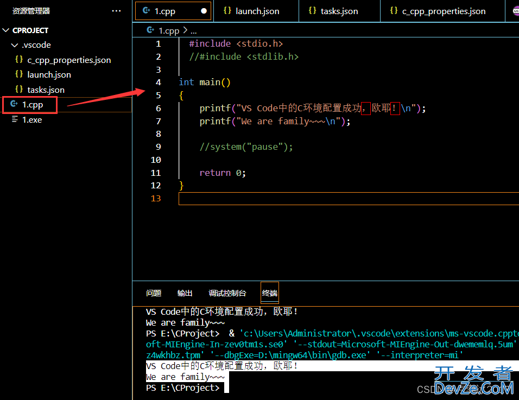Viewport: 519px width, 400px height.
Task: Open the 问题 problems panel tab
Action: pos(154,293)
